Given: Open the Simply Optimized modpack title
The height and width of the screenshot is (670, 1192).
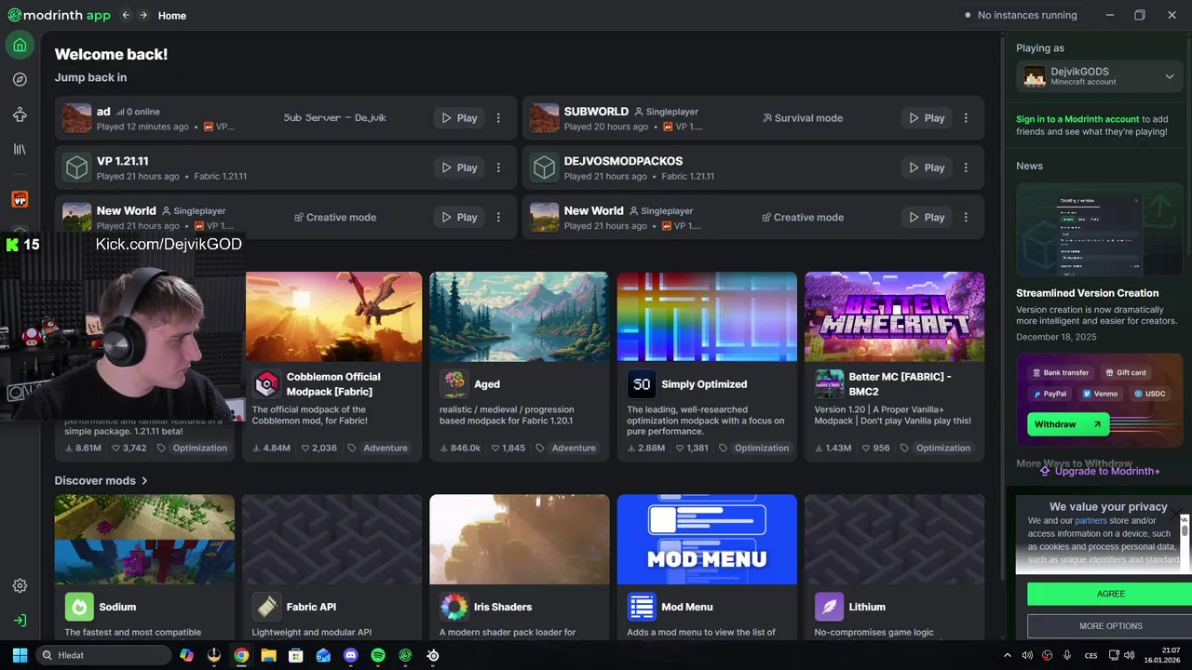Looking at the screenshot, I should click(704, 384).
